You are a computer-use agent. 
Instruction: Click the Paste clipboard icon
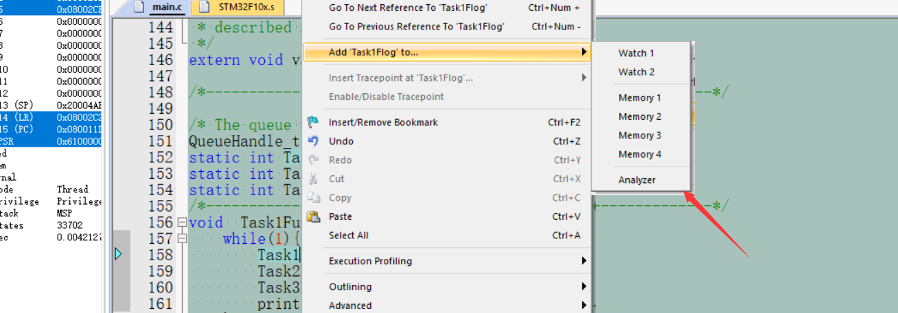[313, 216]
